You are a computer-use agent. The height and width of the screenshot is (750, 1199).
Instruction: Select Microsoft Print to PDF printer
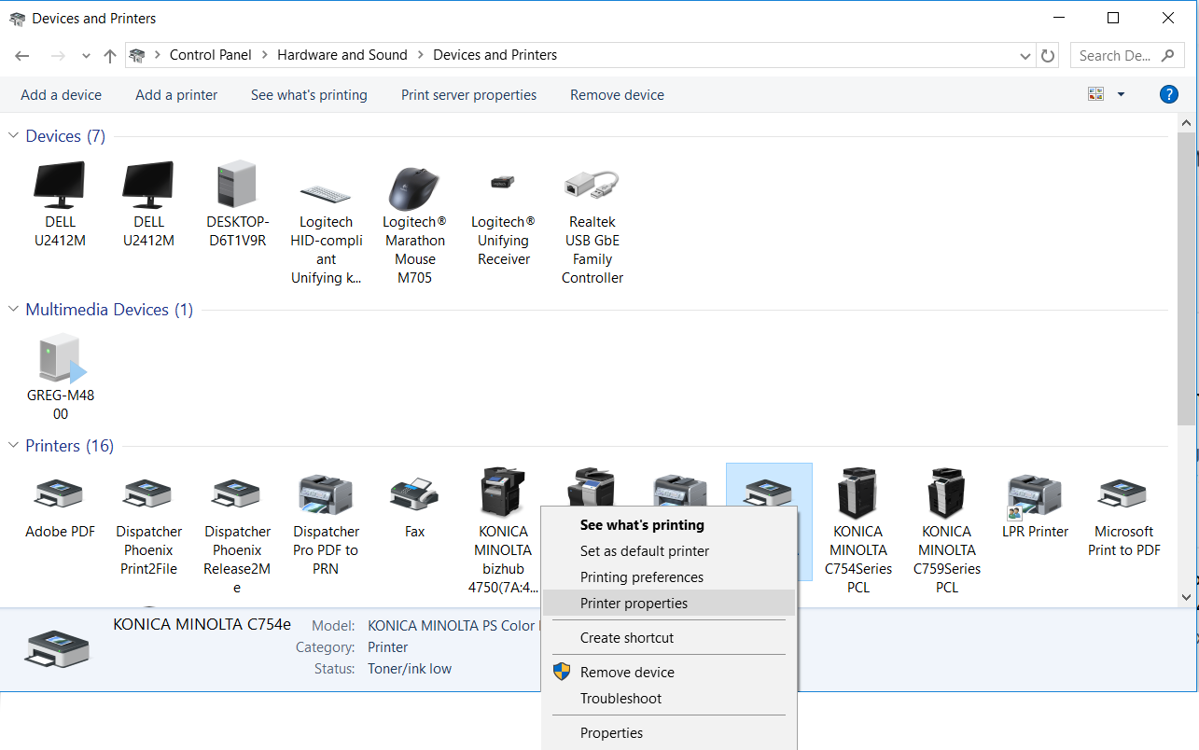tap(1123, 493)
